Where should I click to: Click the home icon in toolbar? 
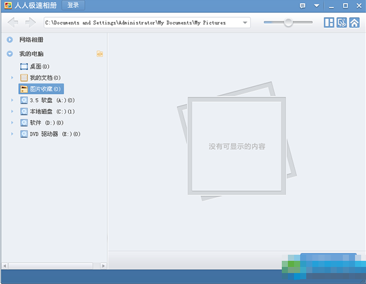click(x=354, y=23)
